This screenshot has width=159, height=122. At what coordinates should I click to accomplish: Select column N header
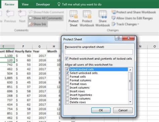140,46
